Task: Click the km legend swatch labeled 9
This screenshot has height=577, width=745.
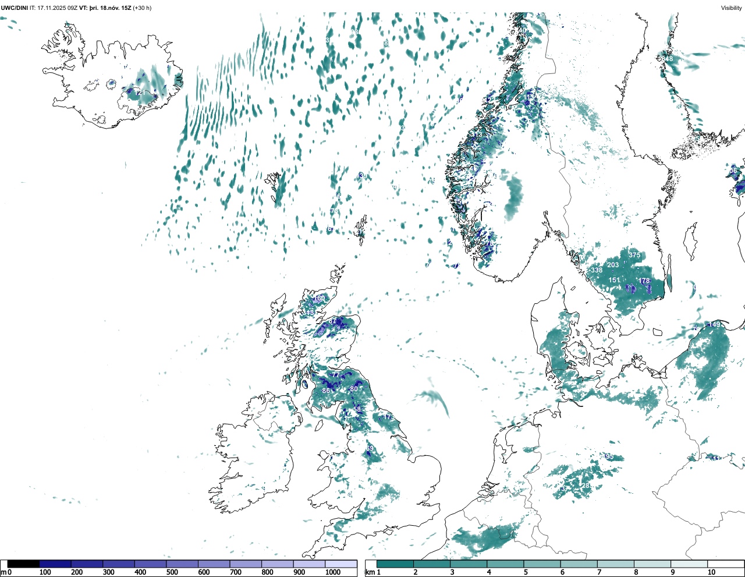Action: pos(690,564)
